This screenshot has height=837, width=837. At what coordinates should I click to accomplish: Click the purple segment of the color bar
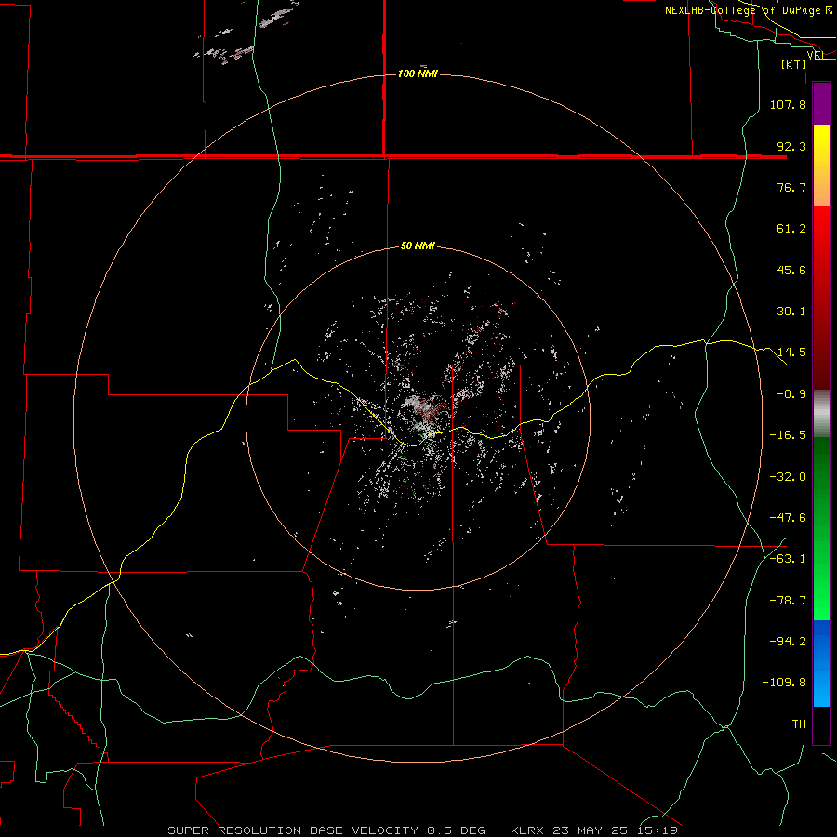(x=821, y=103)
